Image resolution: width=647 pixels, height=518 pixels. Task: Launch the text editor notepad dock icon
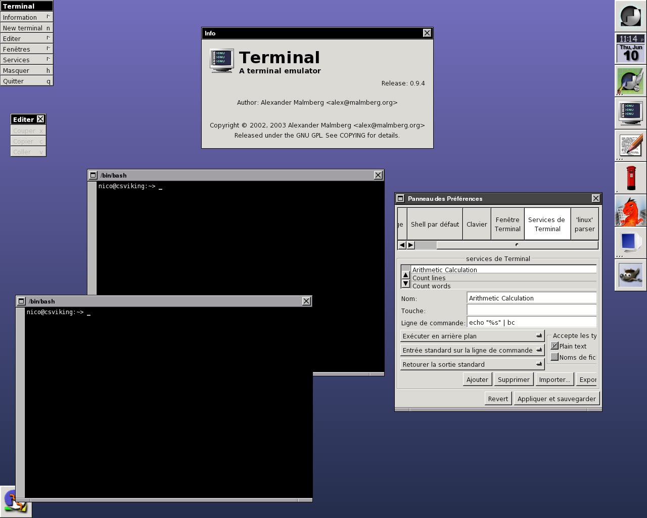tap(630, 145)
